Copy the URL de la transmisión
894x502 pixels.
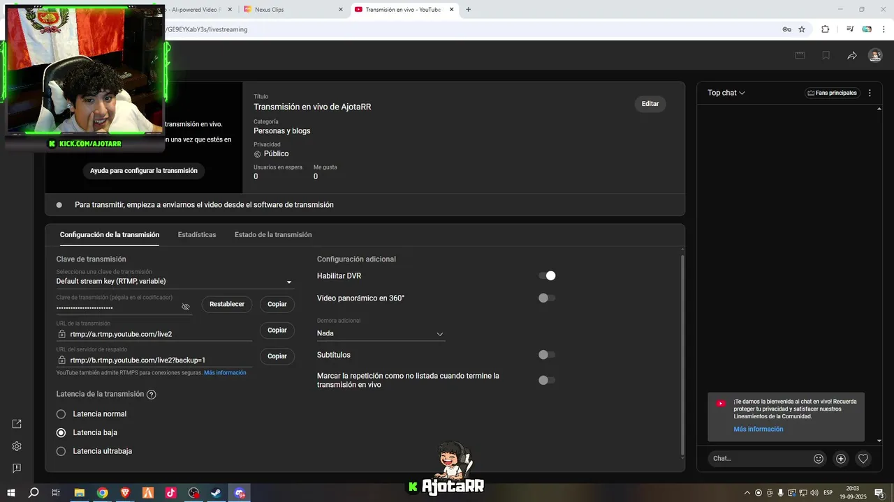click(277, 330)
